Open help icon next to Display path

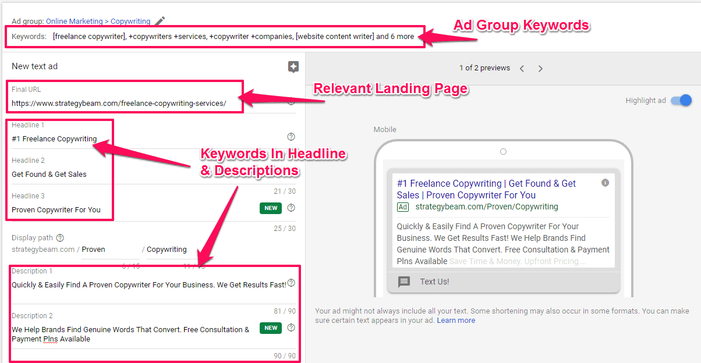60,238
